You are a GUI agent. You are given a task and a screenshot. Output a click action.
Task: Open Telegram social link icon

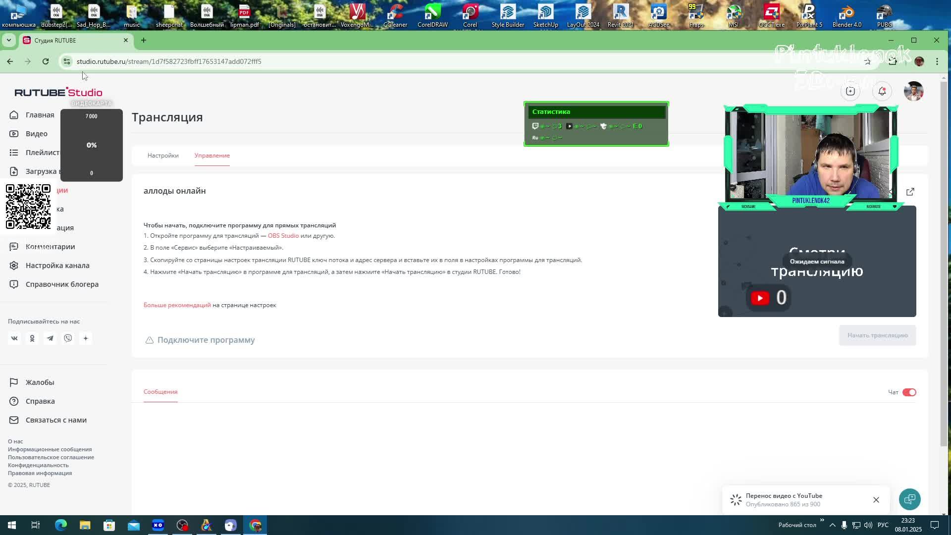(50, 338)
